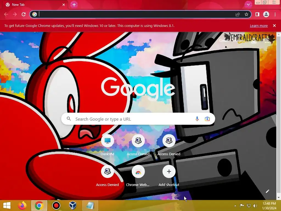Open the Chrome side panel
281x211 pixels.
(x=257, y=14)
